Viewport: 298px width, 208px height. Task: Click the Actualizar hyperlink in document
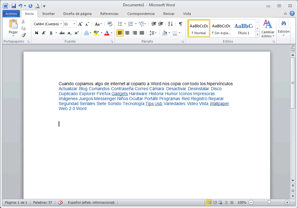(68, 89)
